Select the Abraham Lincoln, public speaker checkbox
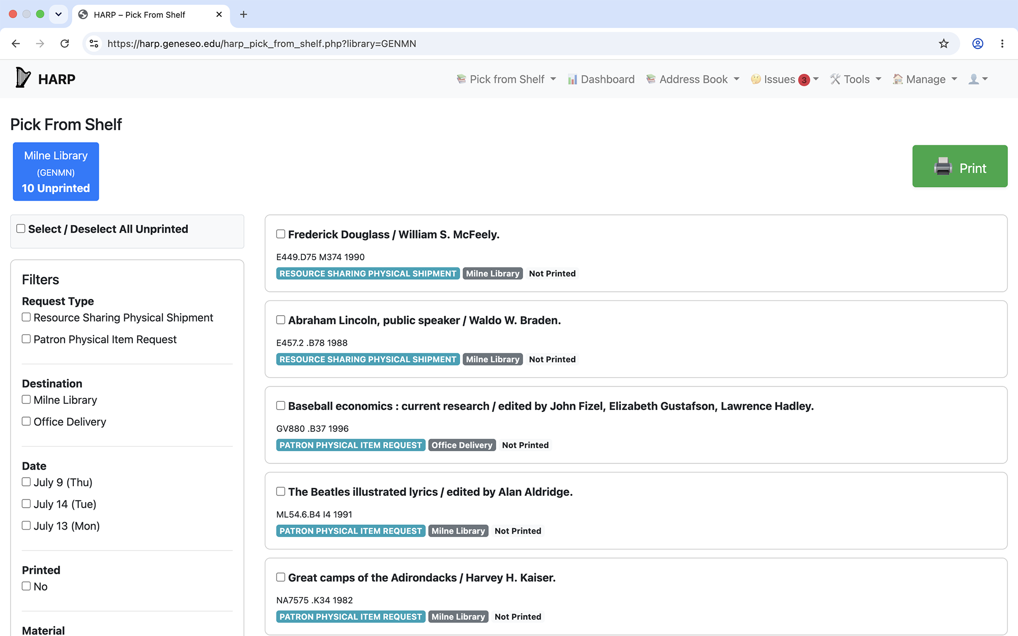Image resolution: width=1018 pixels, height=636 pixels. coord(280,320)
